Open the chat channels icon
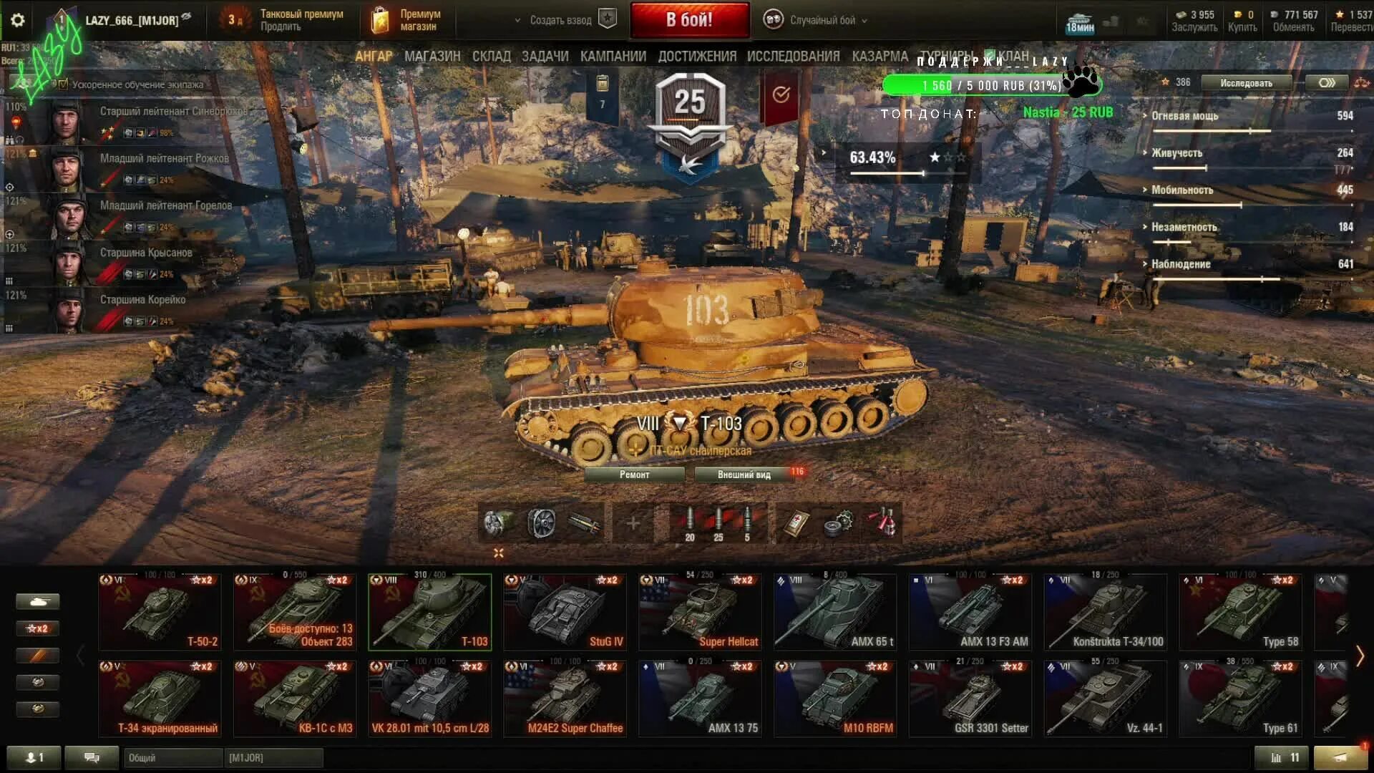Viewport: 1374px width, 773px height. click(x=92, y=757)
